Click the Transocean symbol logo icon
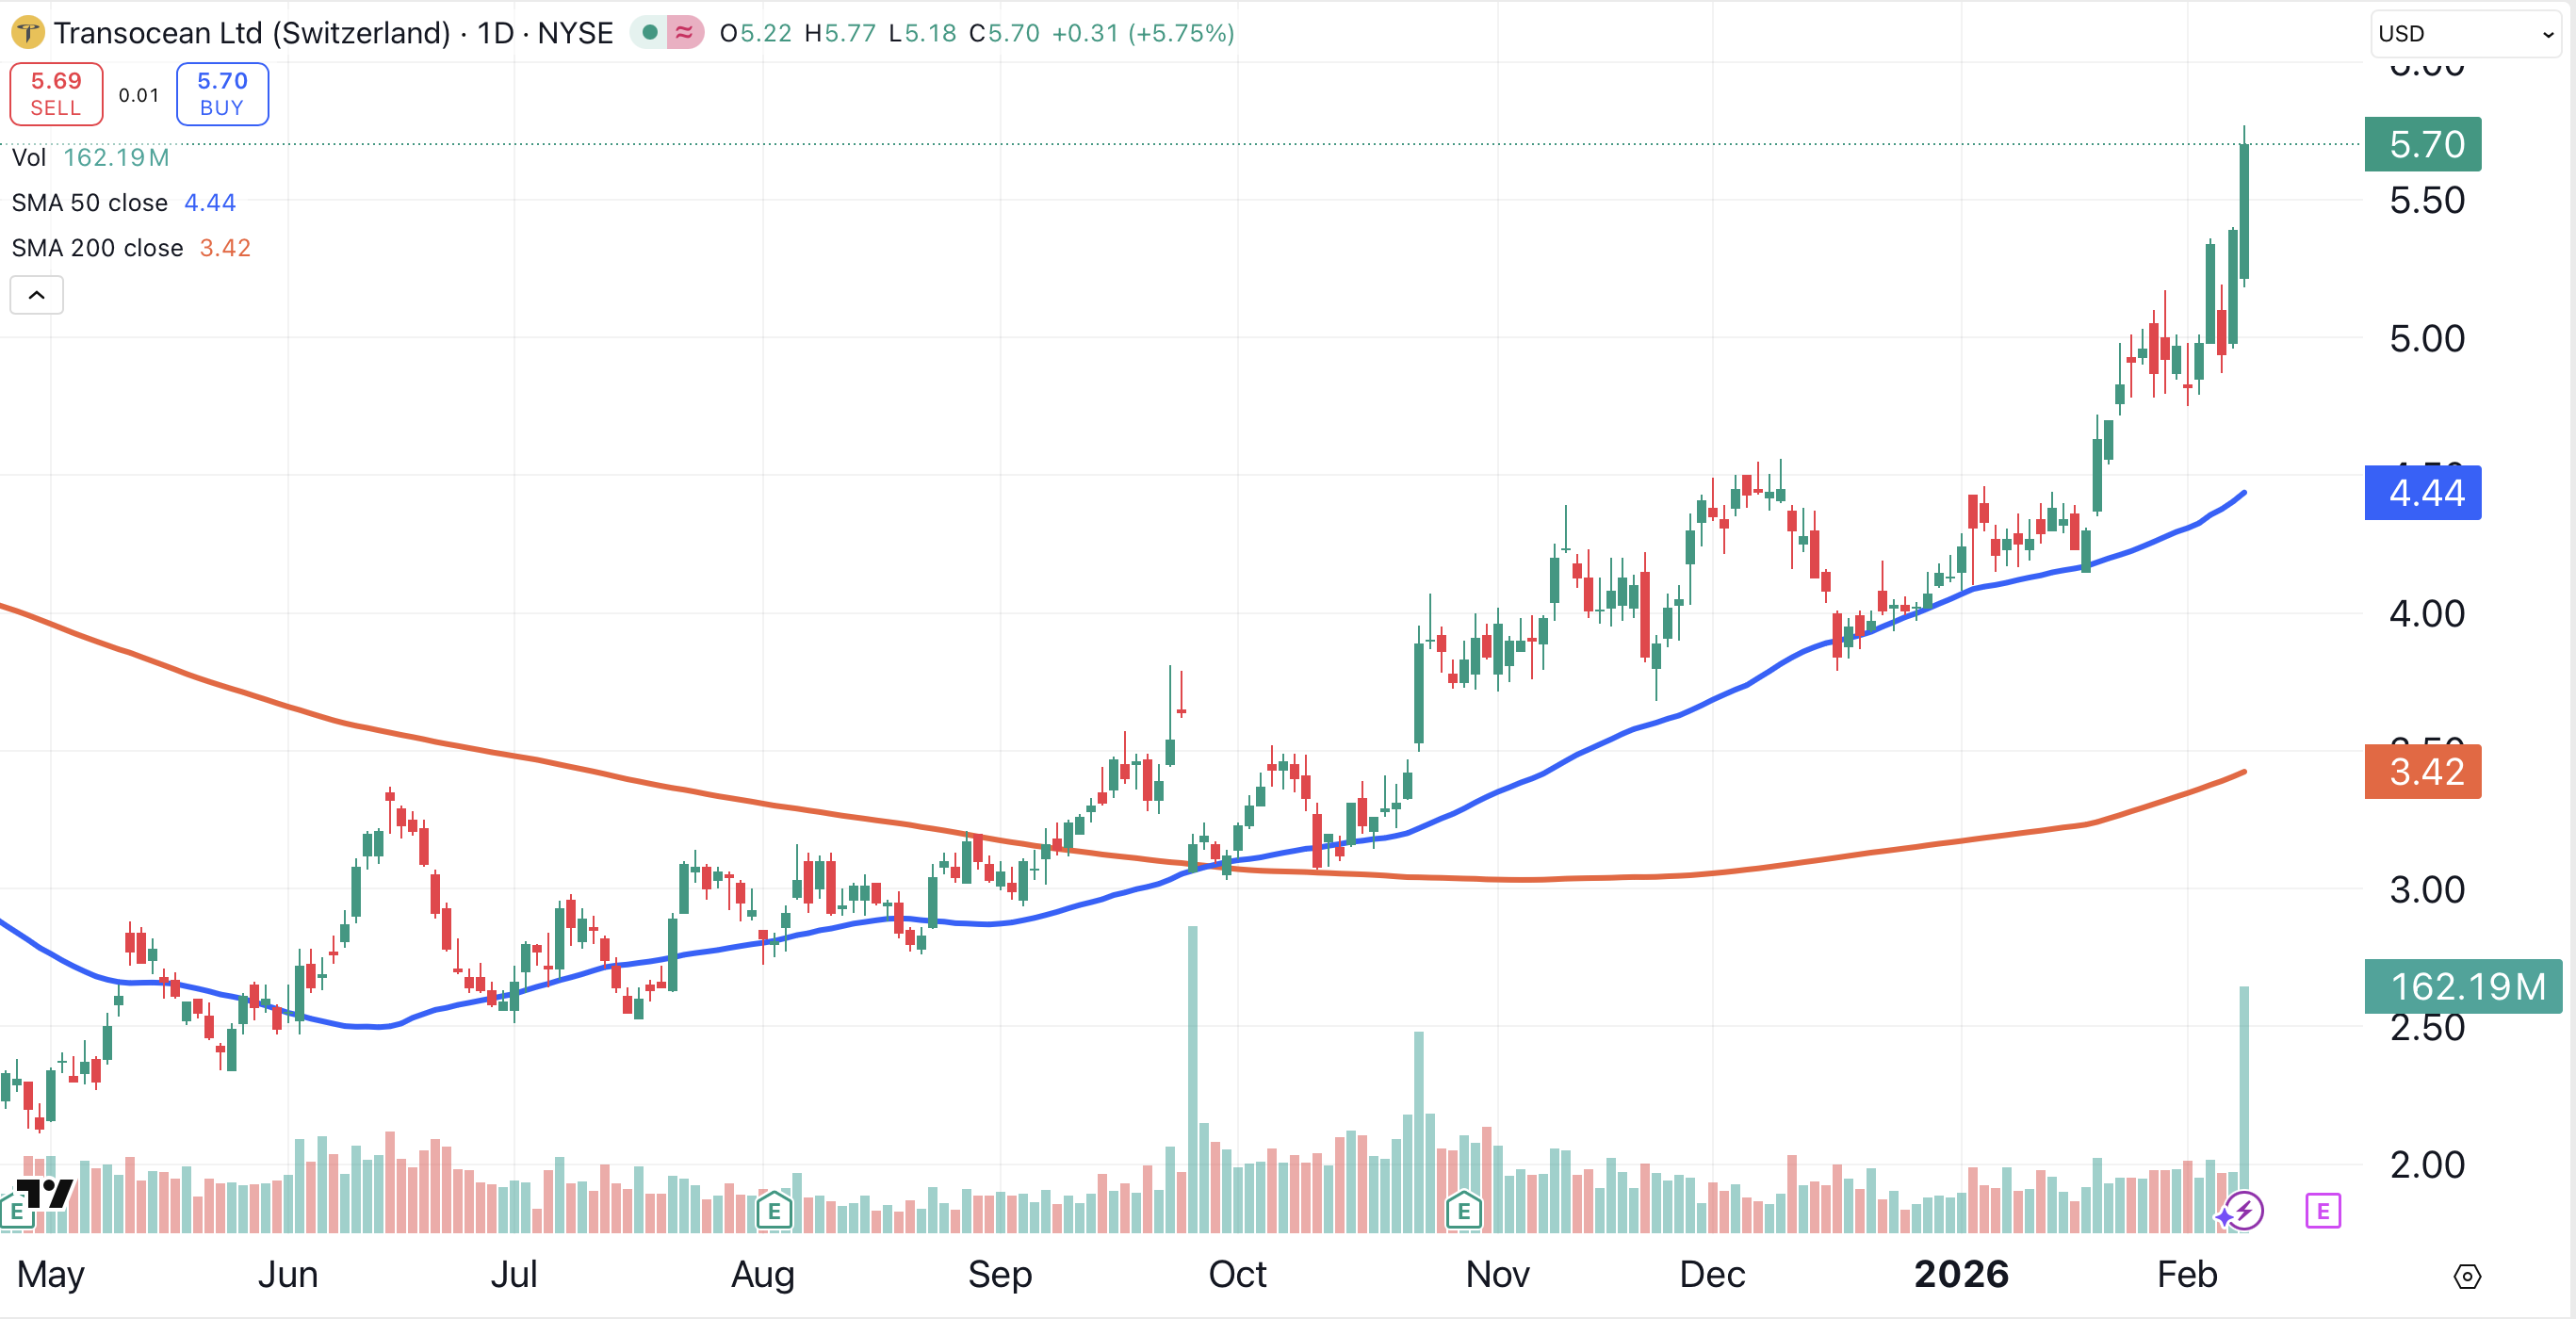This screenshot has width=2576, height=1319. [27, 33]
